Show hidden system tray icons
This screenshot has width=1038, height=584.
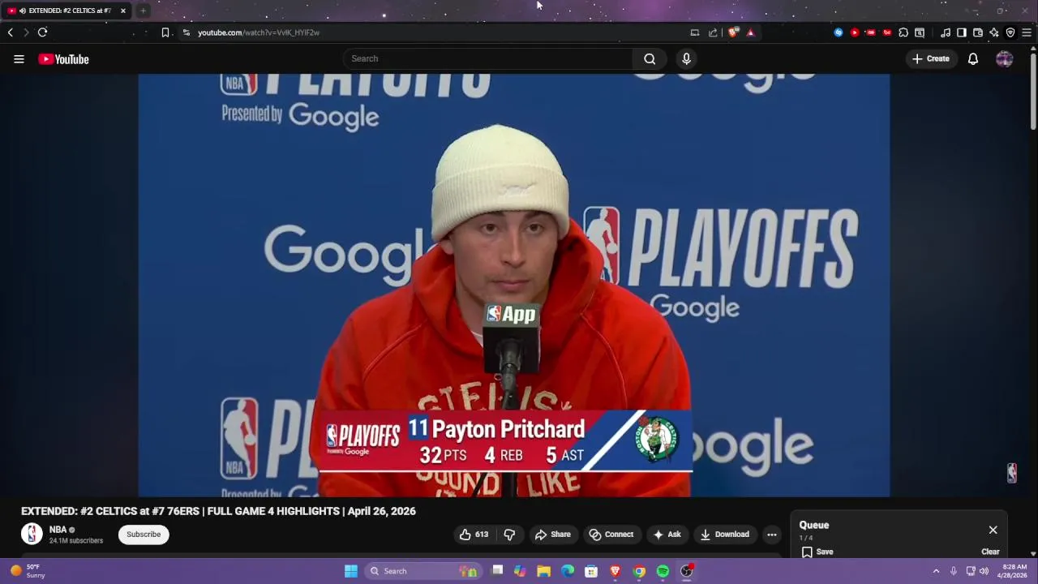pos(936,571)
